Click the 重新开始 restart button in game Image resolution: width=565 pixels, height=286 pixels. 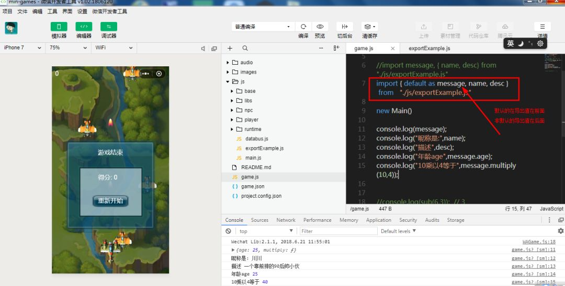coord(110,200)
